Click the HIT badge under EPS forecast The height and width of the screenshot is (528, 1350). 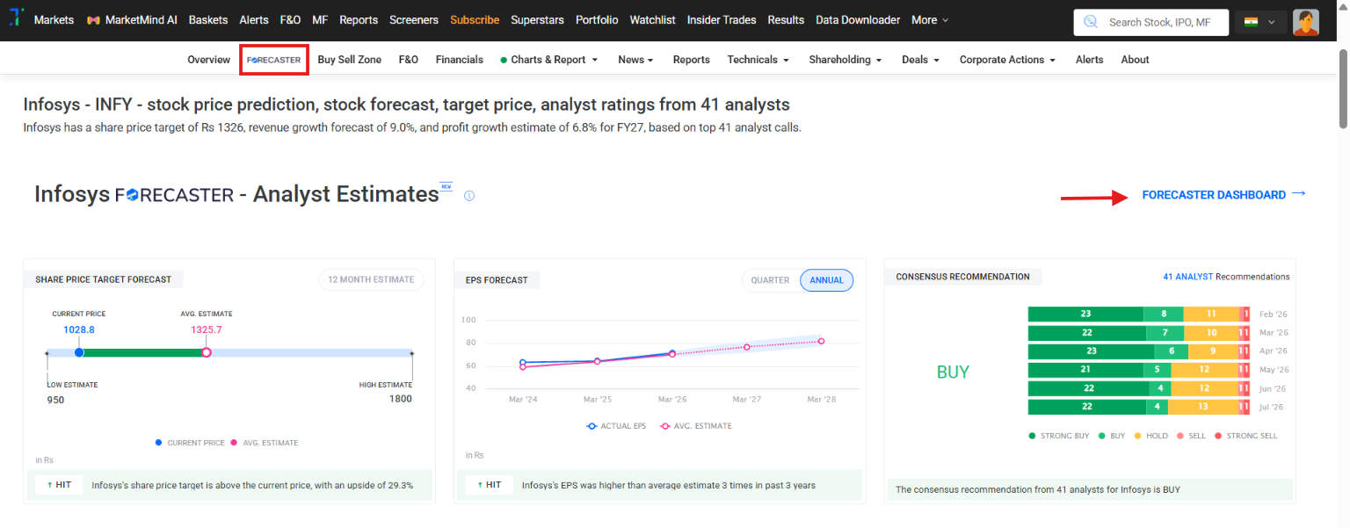click(489, 484)
